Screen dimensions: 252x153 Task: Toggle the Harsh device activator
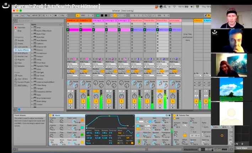click(x=50, y=115)
